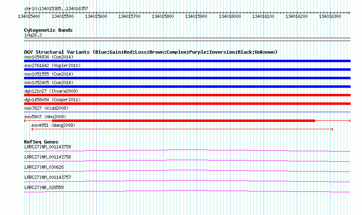
Task: Click the 134016000 ruler coordinate
Action: [x=230, y=16]
